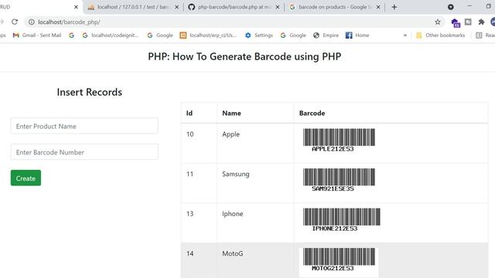Open the extension icon with badge 15
Viewport: 495px width, 278px height.
tap(456, 22)
